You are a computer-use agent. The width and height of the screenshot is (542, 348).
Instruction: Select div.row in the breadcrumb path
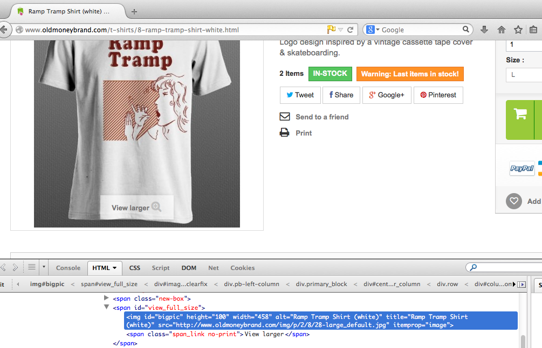point(447,284)
